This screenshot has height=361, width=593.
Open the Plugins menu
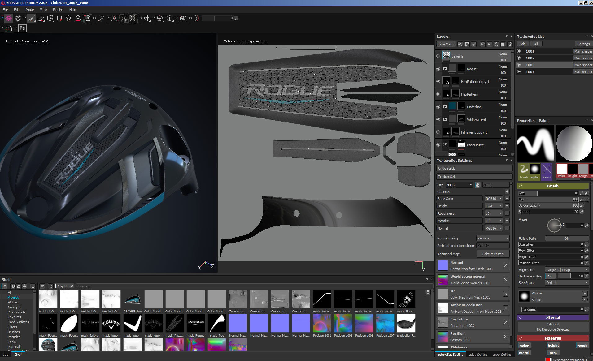58,10
